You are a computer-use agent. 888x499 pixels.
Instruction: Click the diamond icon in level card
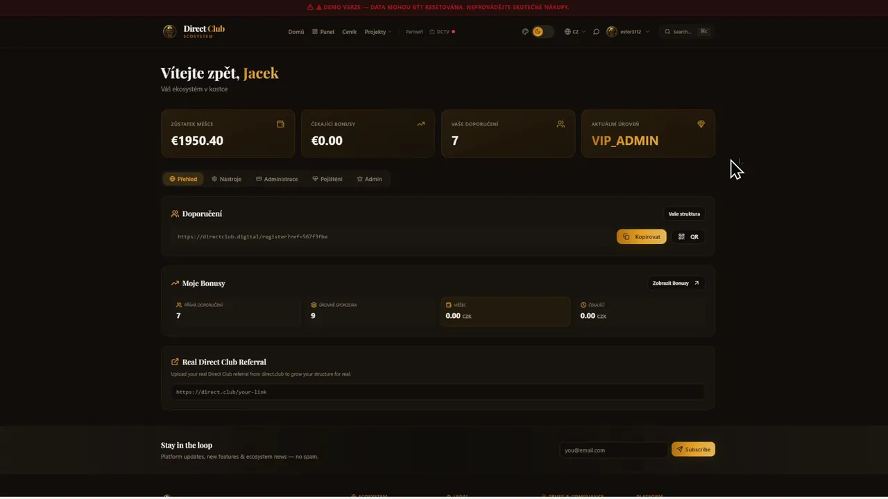coord(701,124)
